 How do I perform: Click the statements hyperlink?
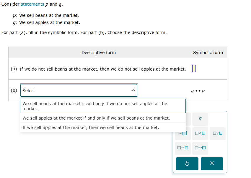tap(32, 4)
